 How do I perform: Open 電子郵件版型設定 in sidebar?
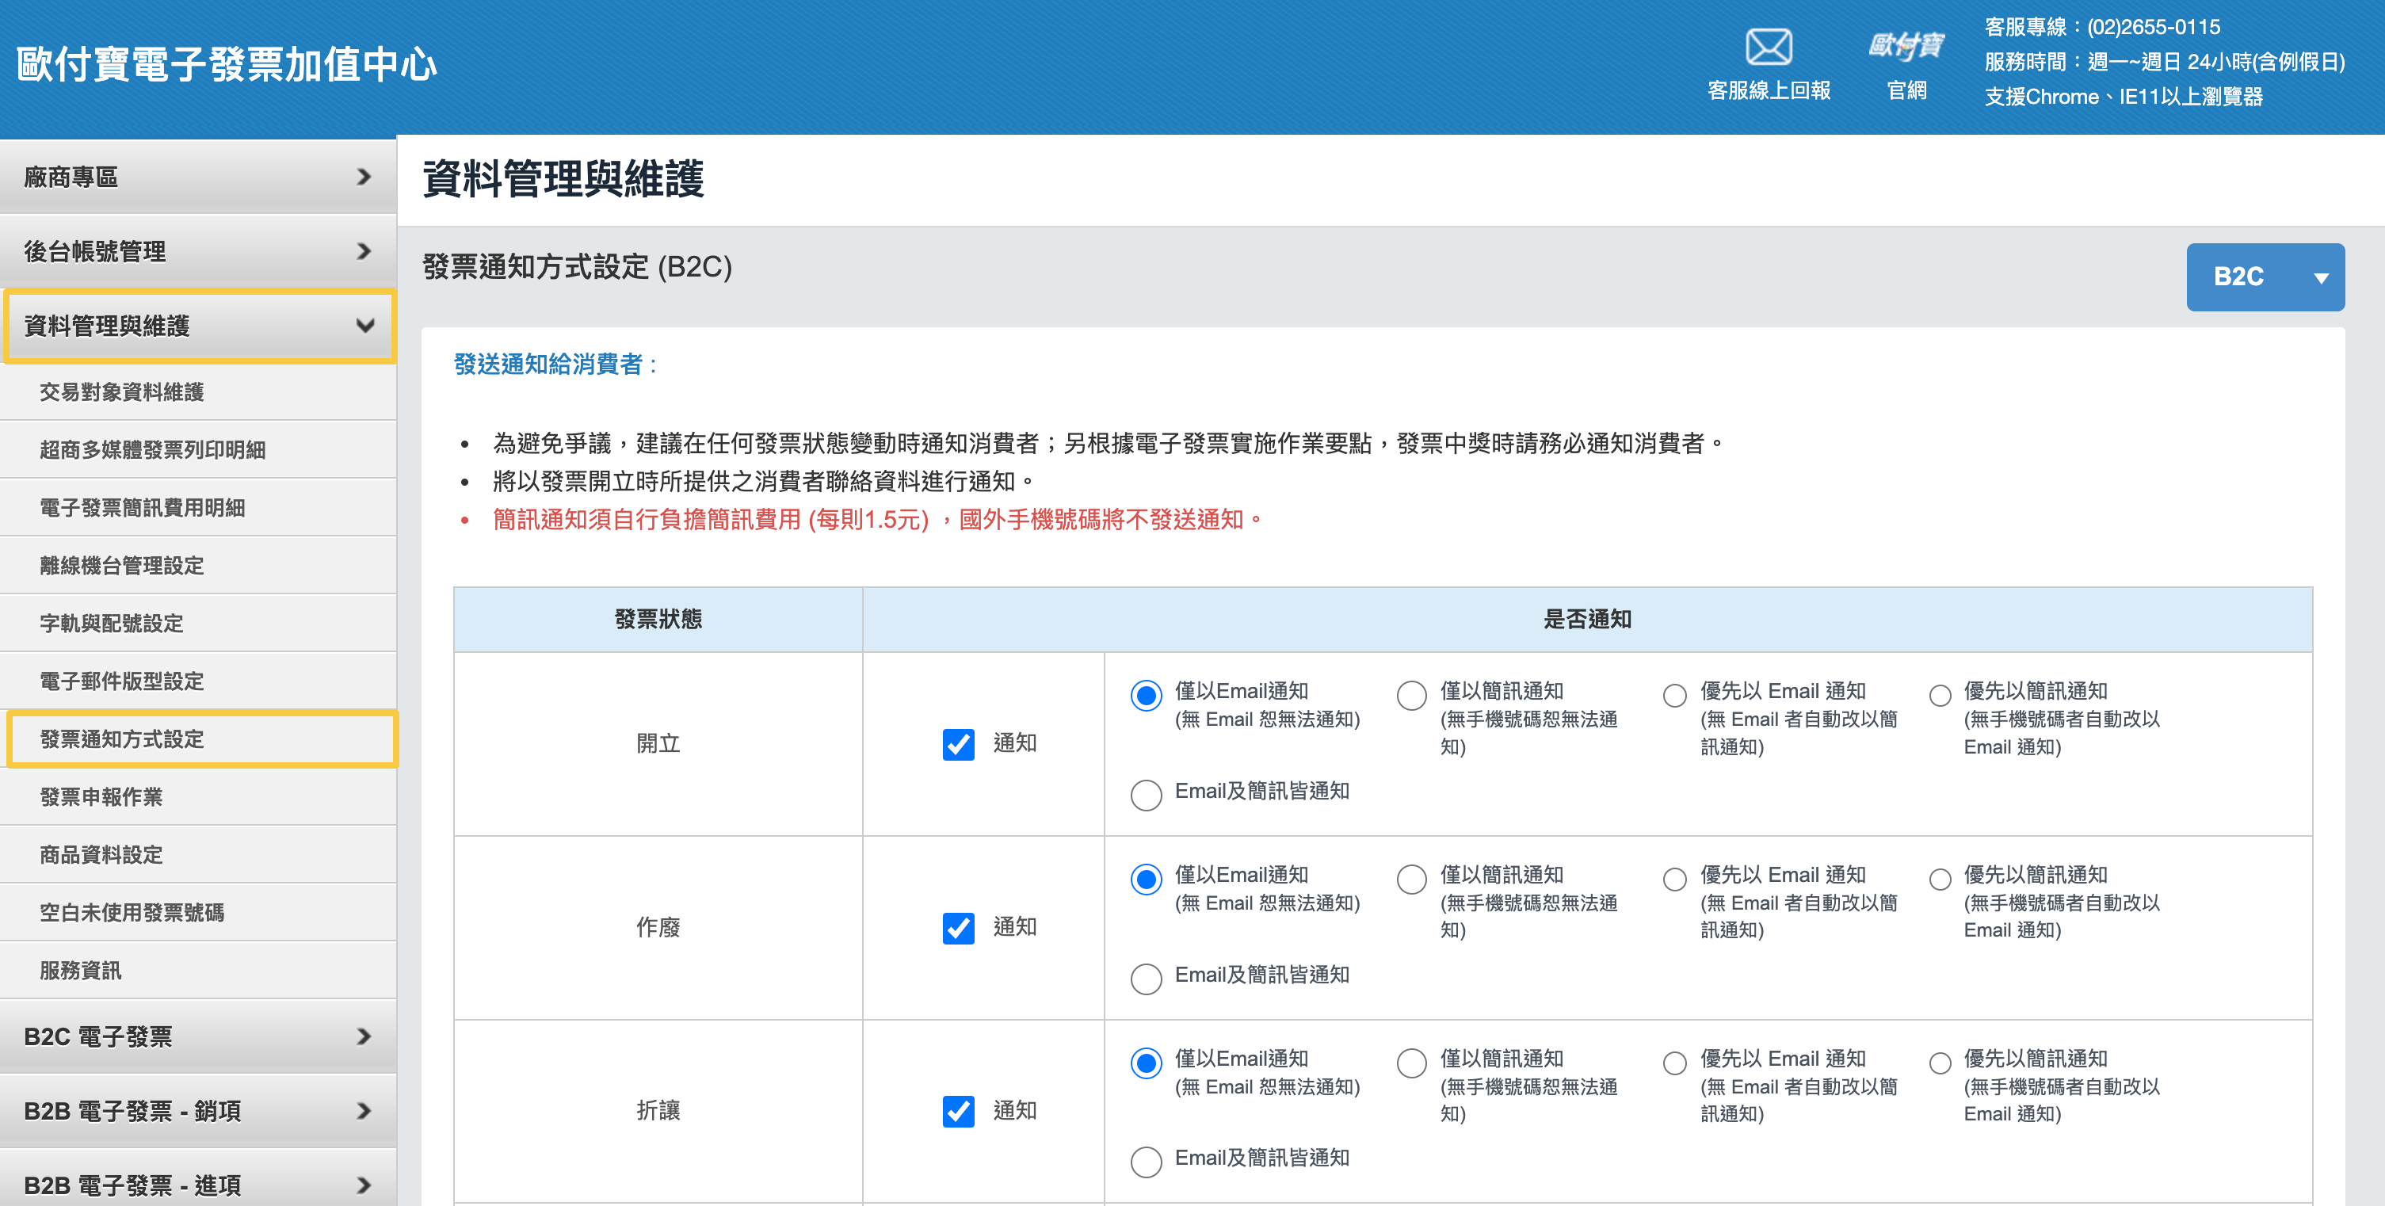click(x=121, y=681)
